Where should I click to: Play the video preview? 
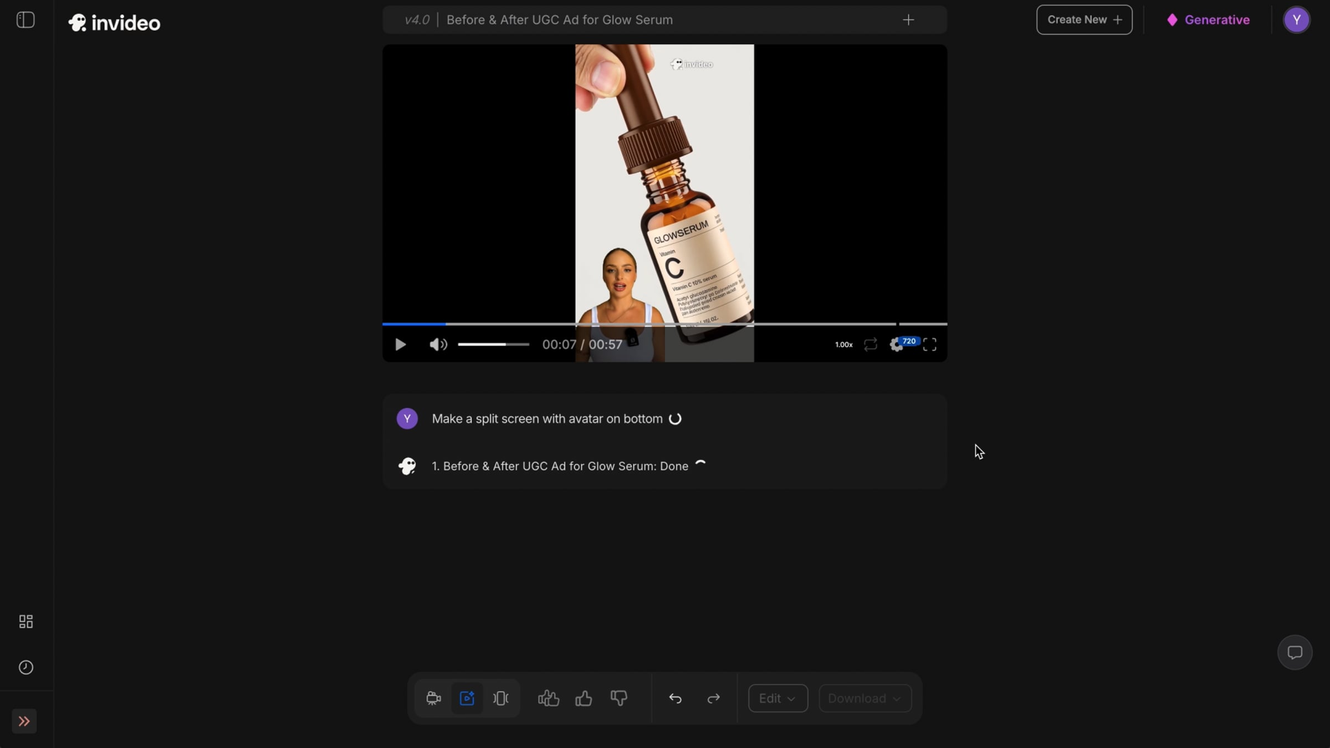[400, 345]
